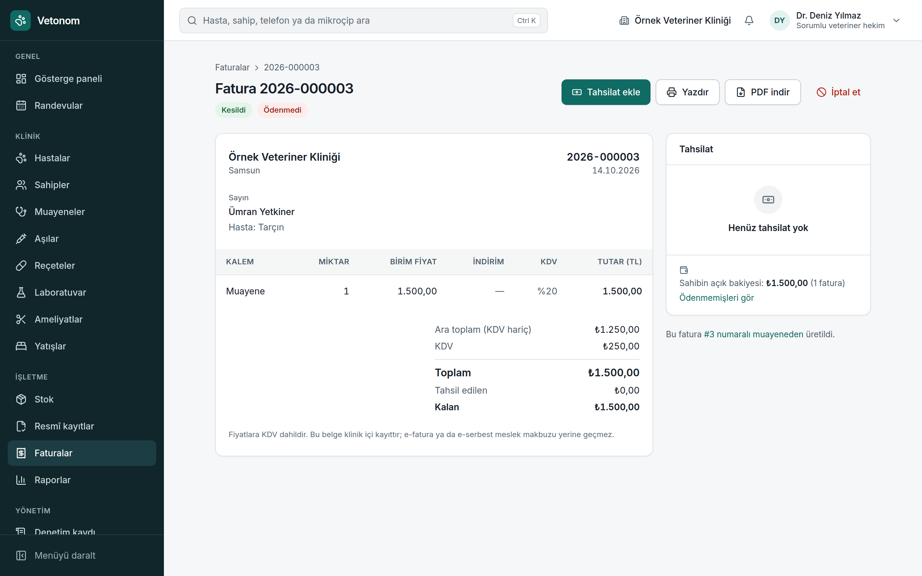Viewport: 922px width, 576px height.
Task: Click the Laboratuvar flask icon
Action: click(x=21, y=292)
